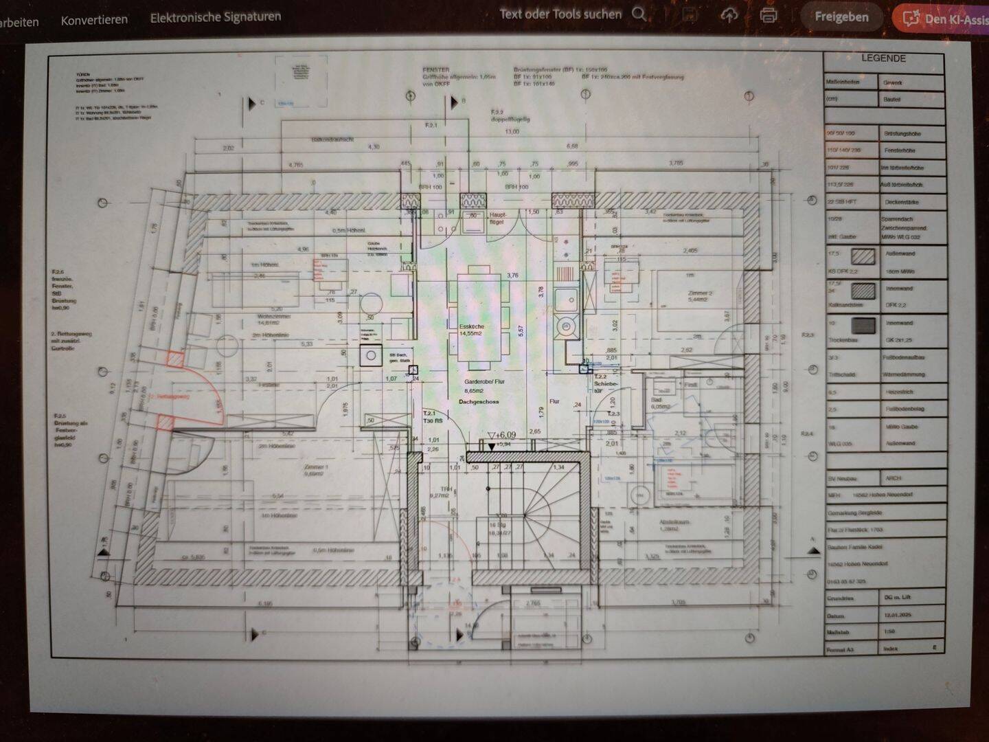Click the dark Trockenbau swatch in legend
This screenshot has width=989, height=742.
[863, 325]
